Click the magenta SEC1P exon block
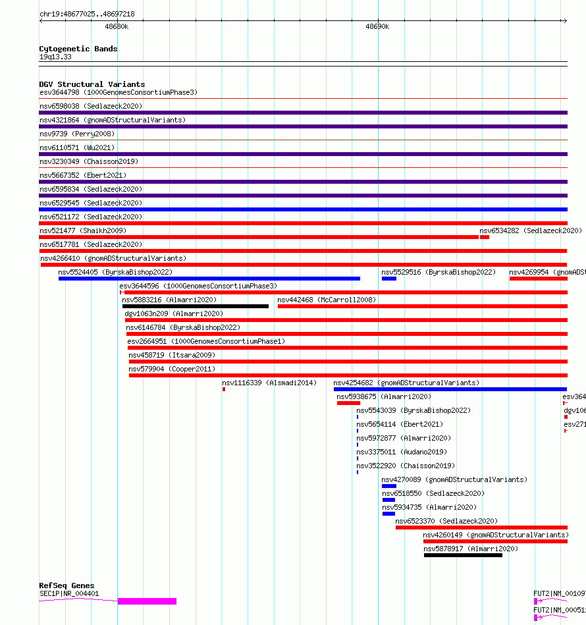Image resolution: width=586 pixels, height=625 pixels. tap(147, 601)
